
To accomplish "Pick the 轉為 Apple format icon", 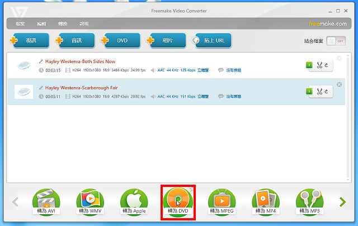I will [134, 202].
